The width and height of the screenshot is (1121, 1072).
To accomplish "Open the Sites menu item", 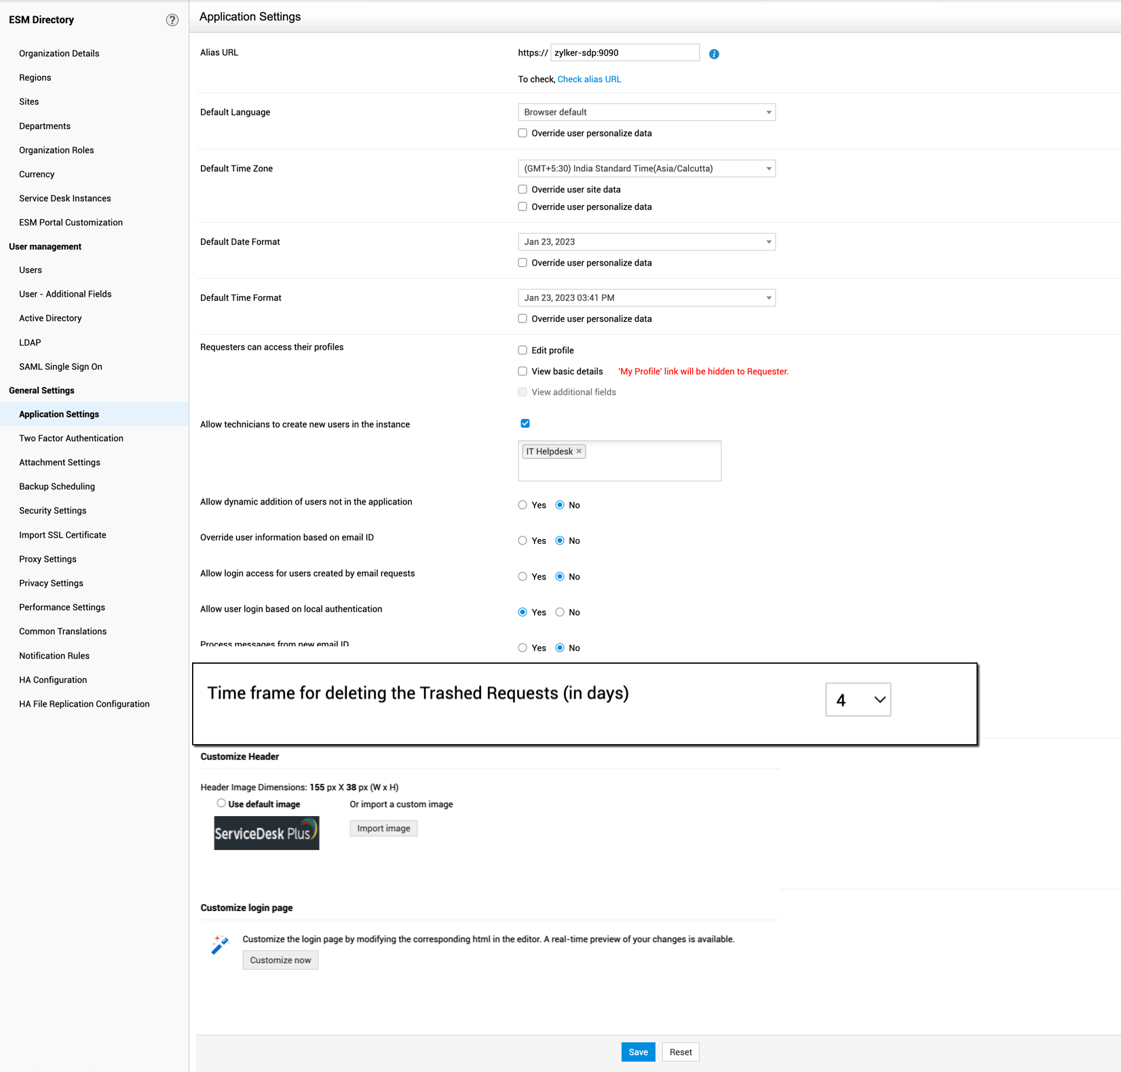I will click(29, 102).
